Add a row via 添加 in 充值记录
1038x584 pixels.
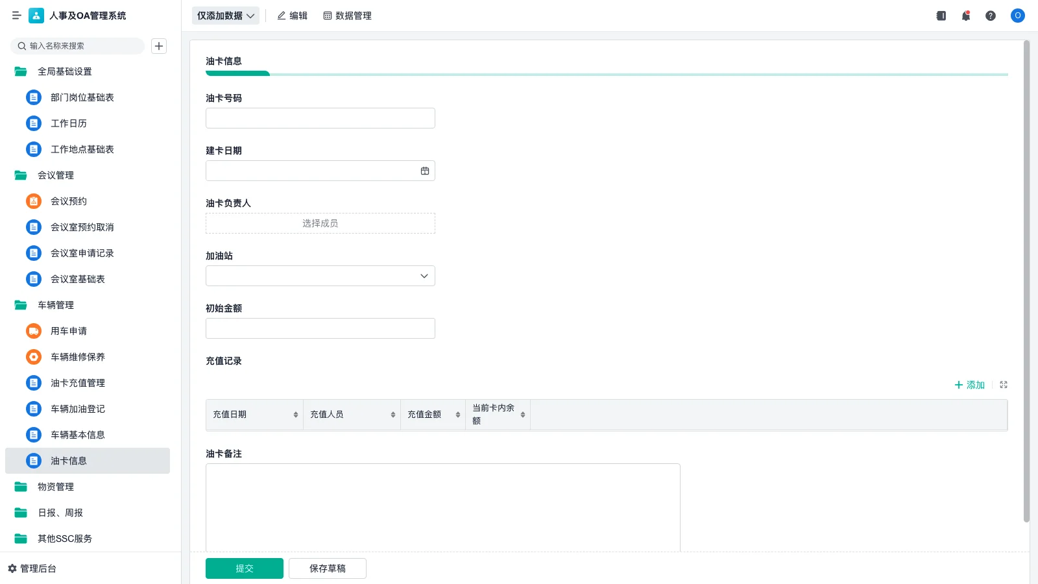click(969, 385)
